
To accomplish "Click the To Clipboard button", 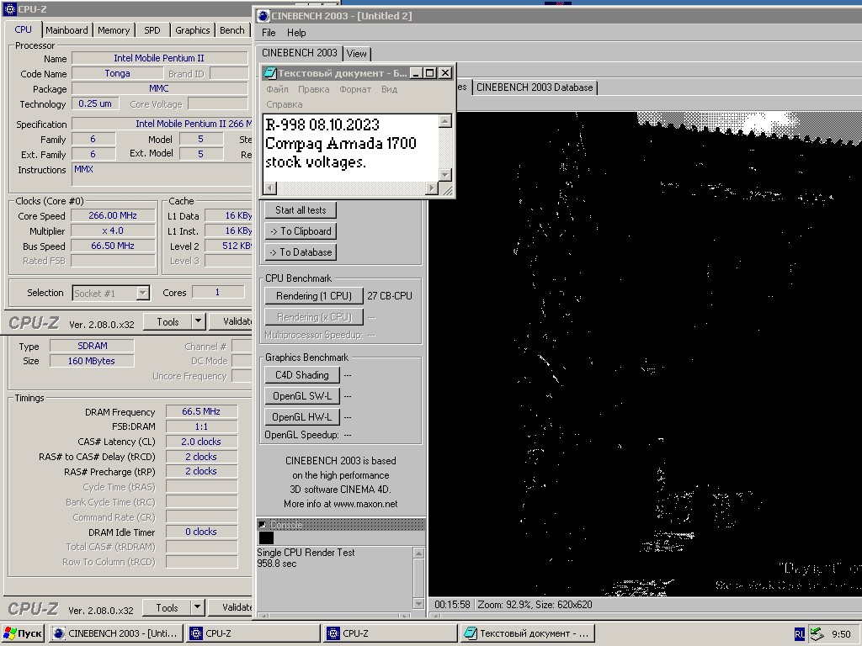I will pyautogui.click(x=301, y=231).
